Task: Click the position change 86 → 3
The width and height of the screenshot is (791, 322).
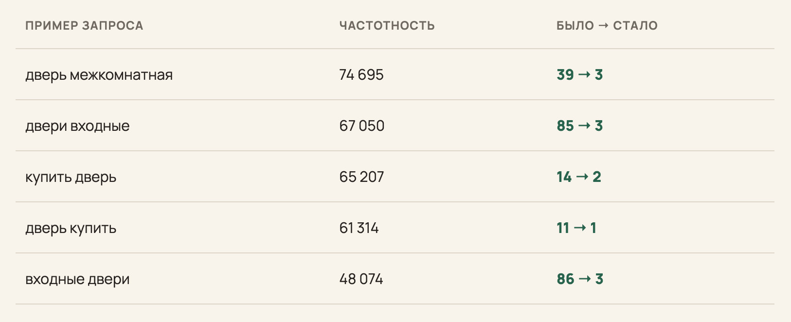Action: point(580,279)
